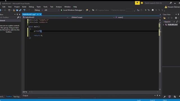Collapse the int main() block

(29, 27)
